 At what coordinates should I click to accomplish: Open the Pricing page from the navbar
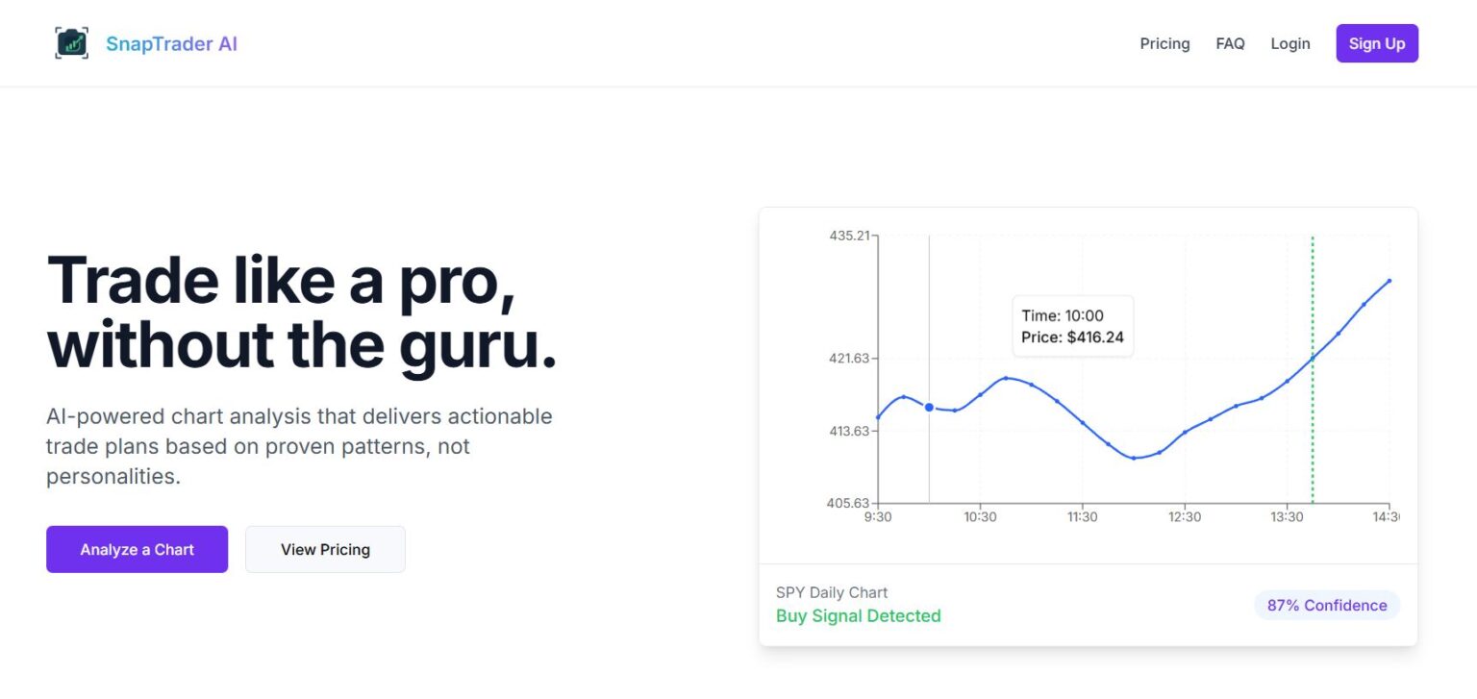pos(1164,43)
